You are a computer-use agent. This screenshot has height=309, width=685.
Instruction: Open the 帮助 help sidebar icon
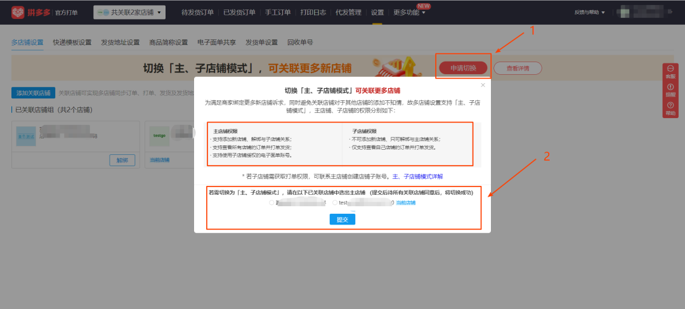click(x=670, y=108)
